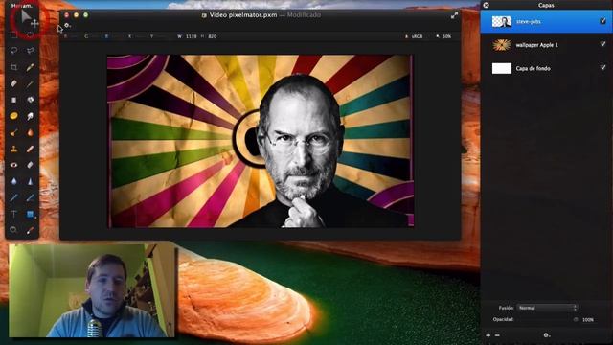Click the white Capa de fondo thumbnail
The image size is (613, 345).
point(502,68)
